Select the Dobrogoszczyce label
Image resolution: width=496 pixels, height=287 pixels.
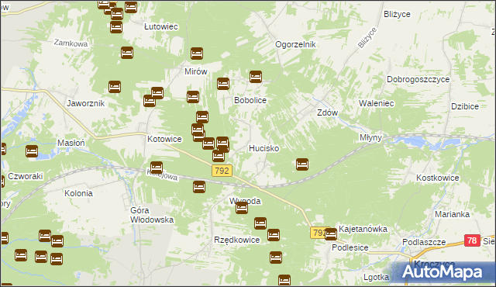(418, 79)
